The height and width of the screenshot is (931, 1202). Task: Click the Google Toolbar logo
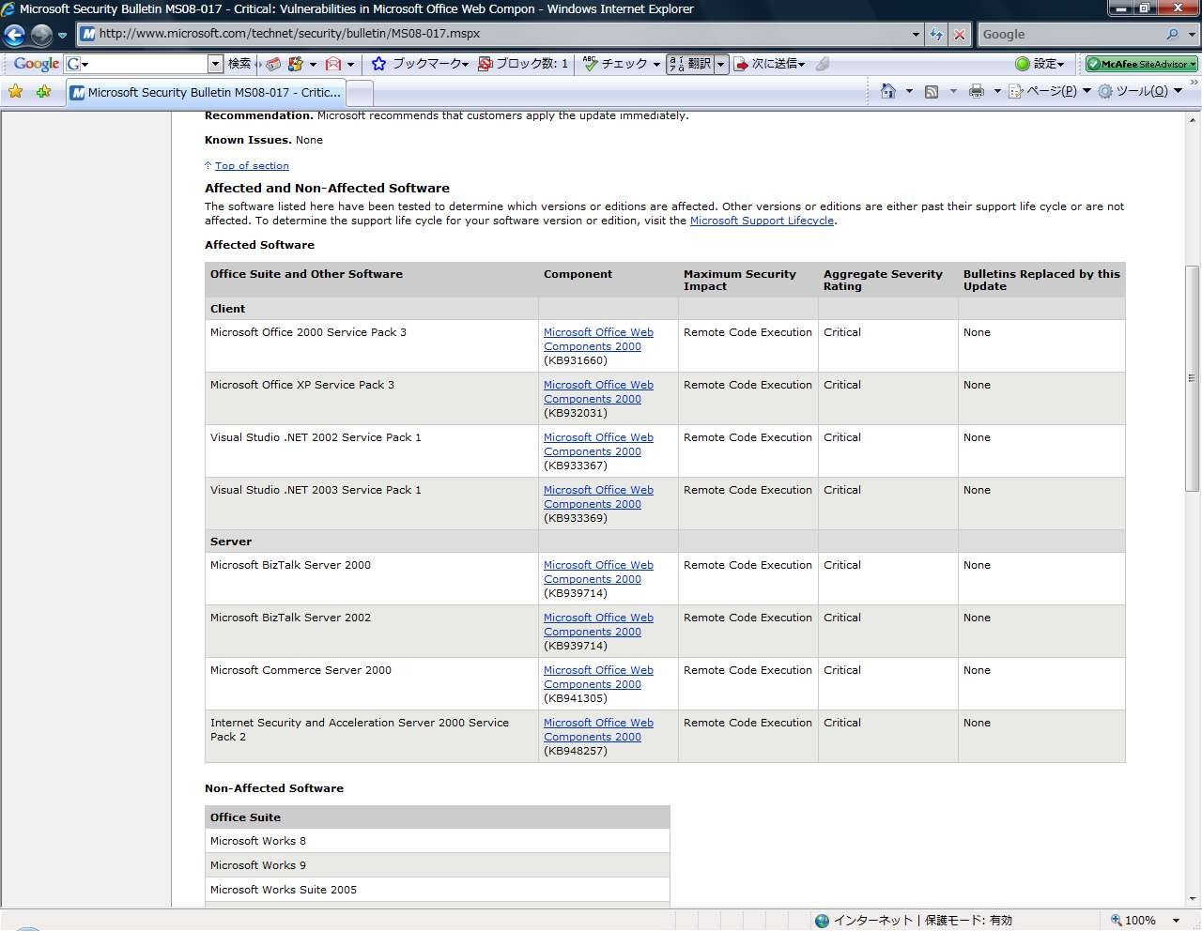37,64
